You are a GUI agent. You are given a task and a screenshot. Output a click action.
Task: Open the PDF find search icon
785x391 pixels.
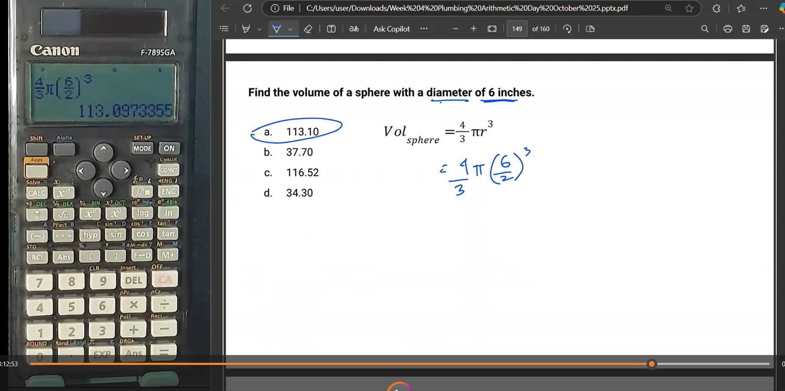coord(705,29)
